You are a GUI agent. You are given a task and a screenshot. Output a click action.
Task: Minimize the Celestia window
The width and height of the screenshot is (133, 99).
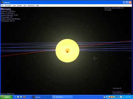tap(124, 2)
